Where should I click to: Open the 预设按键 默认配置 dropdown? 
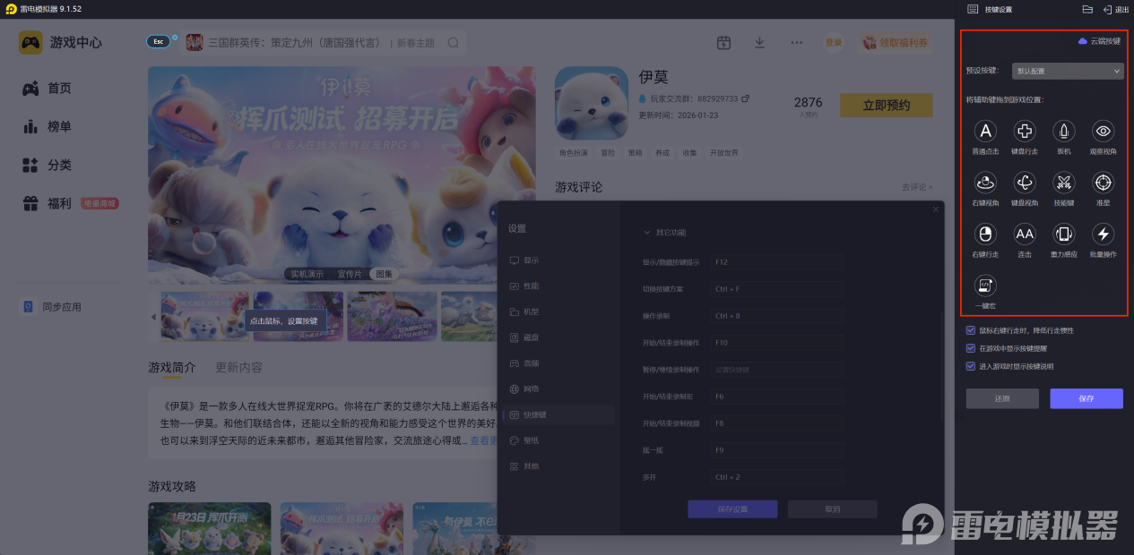click(1068, 71)
